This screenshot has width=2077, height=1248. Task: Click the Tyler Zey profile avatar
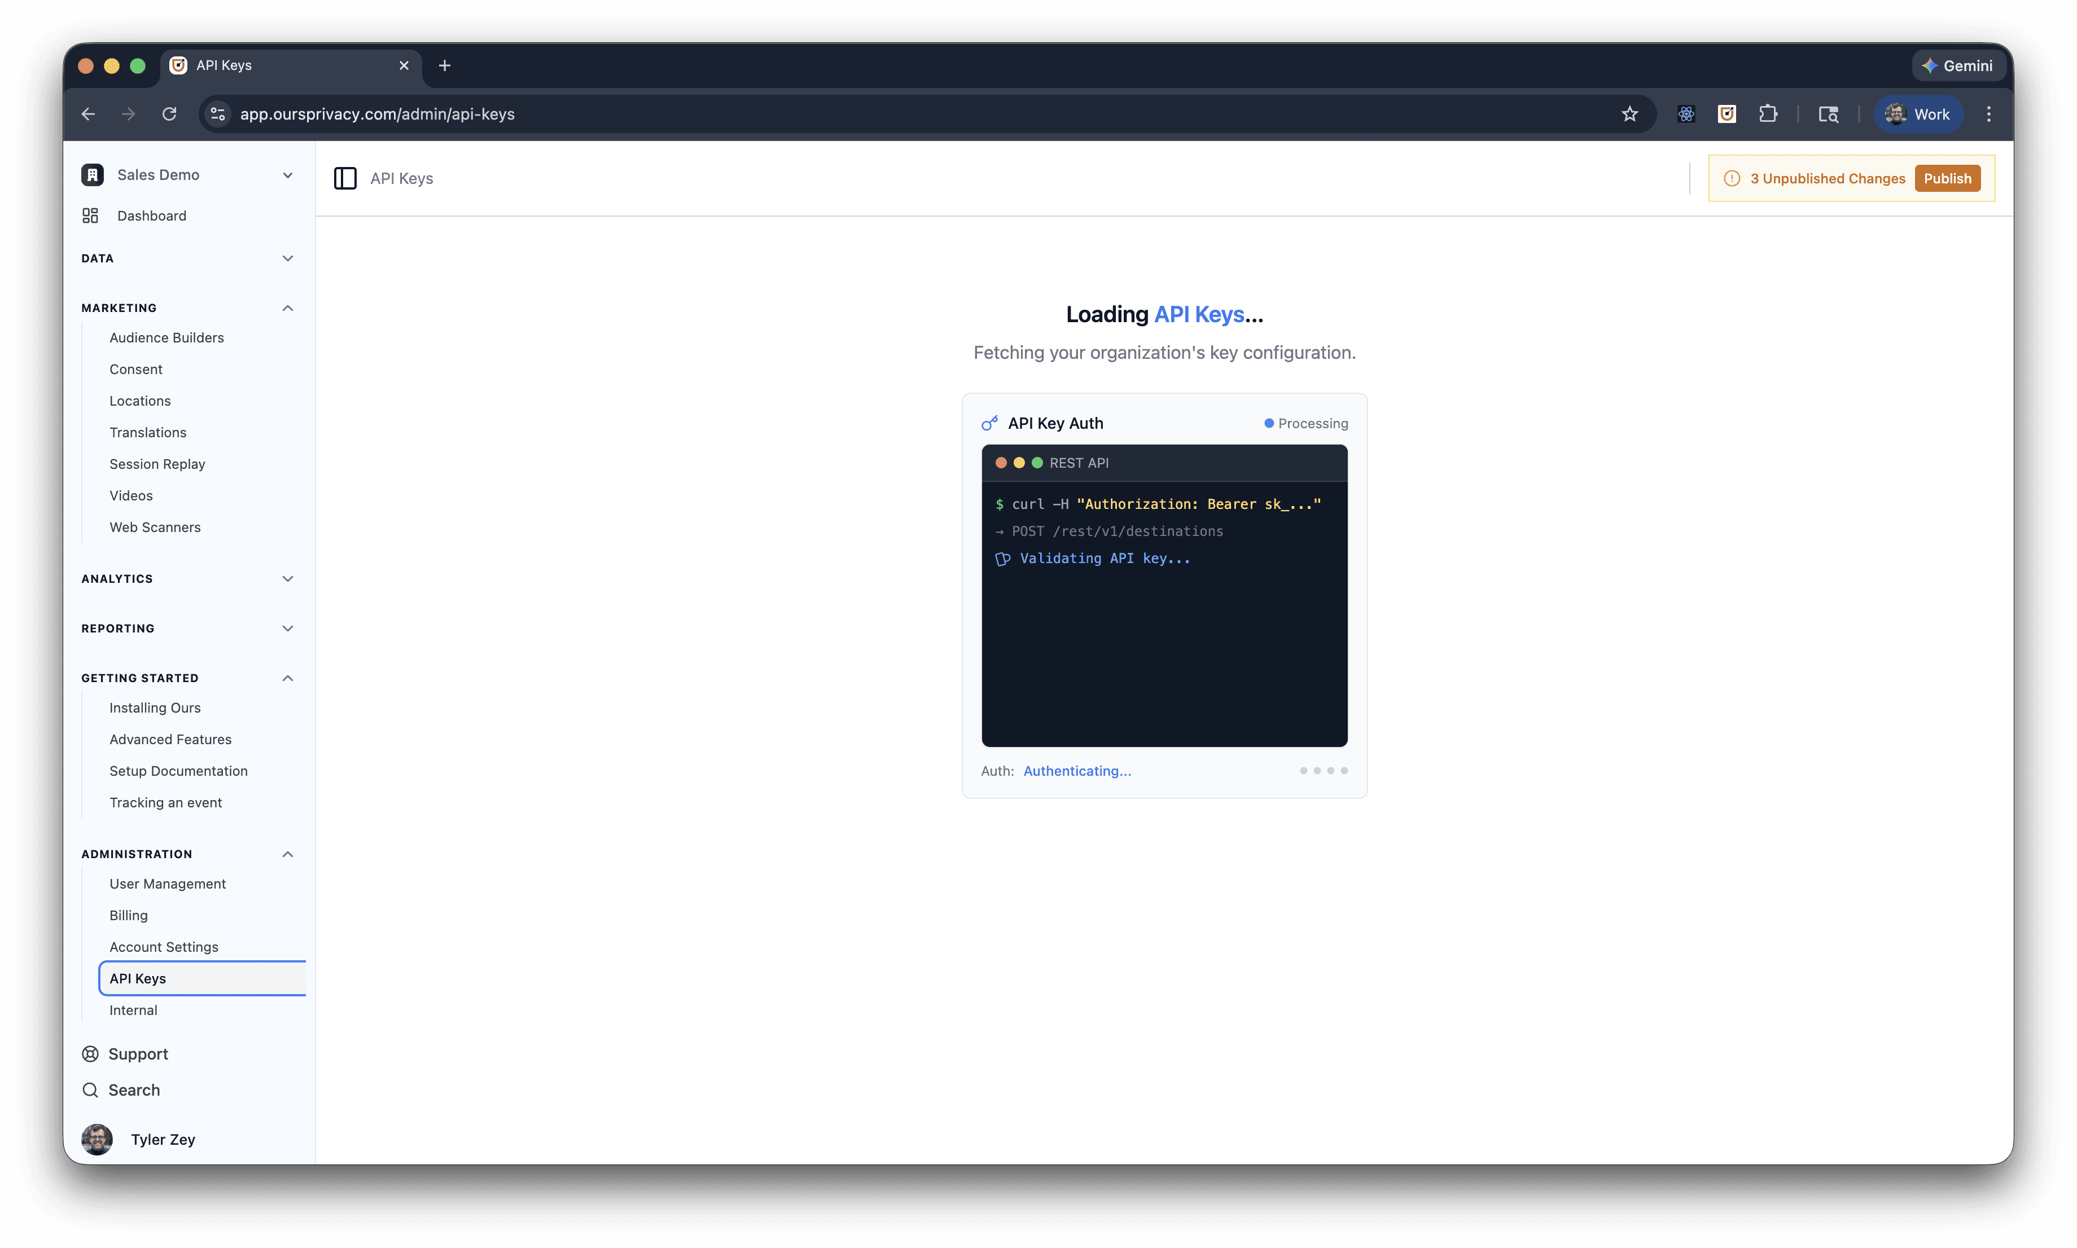tap(98, 1140)
